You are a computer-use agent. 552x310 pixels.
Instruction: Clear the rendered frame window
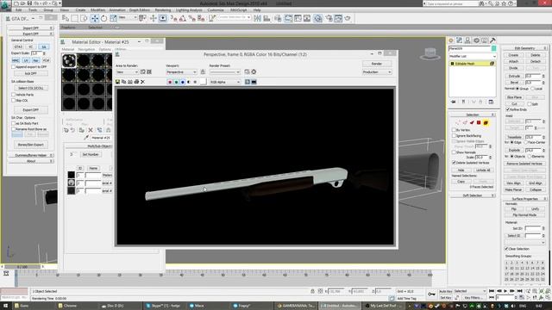coord(142,82)
